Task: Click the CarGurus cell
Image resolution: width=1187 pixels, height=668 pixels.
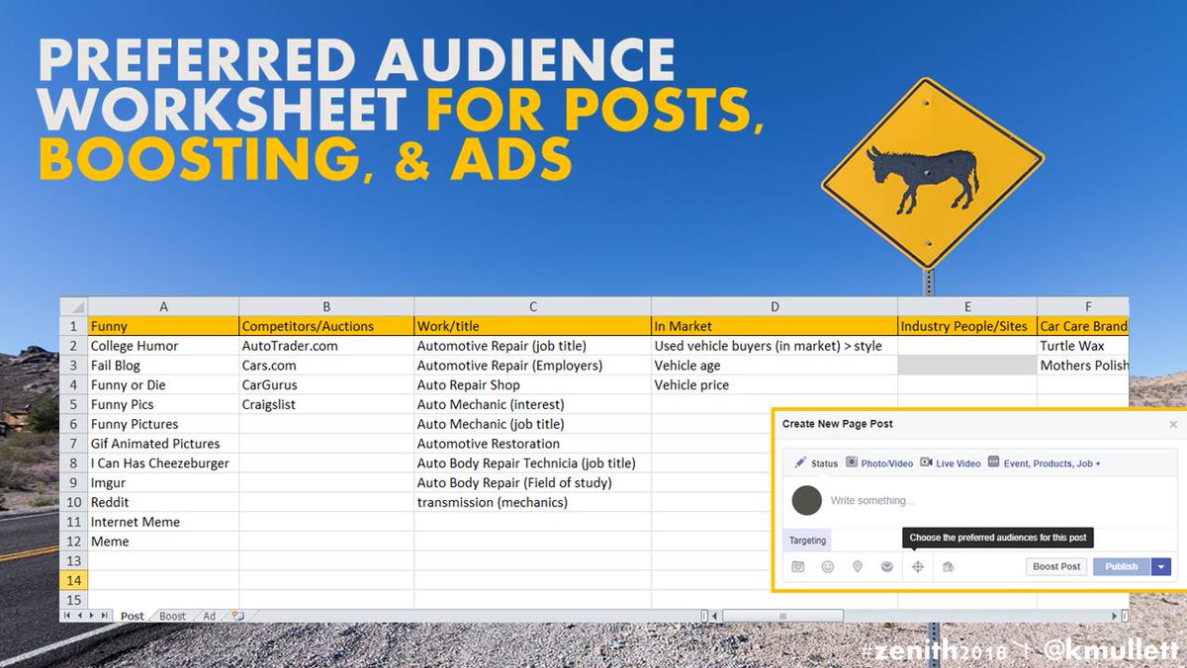Action: (x=326, y=385)
